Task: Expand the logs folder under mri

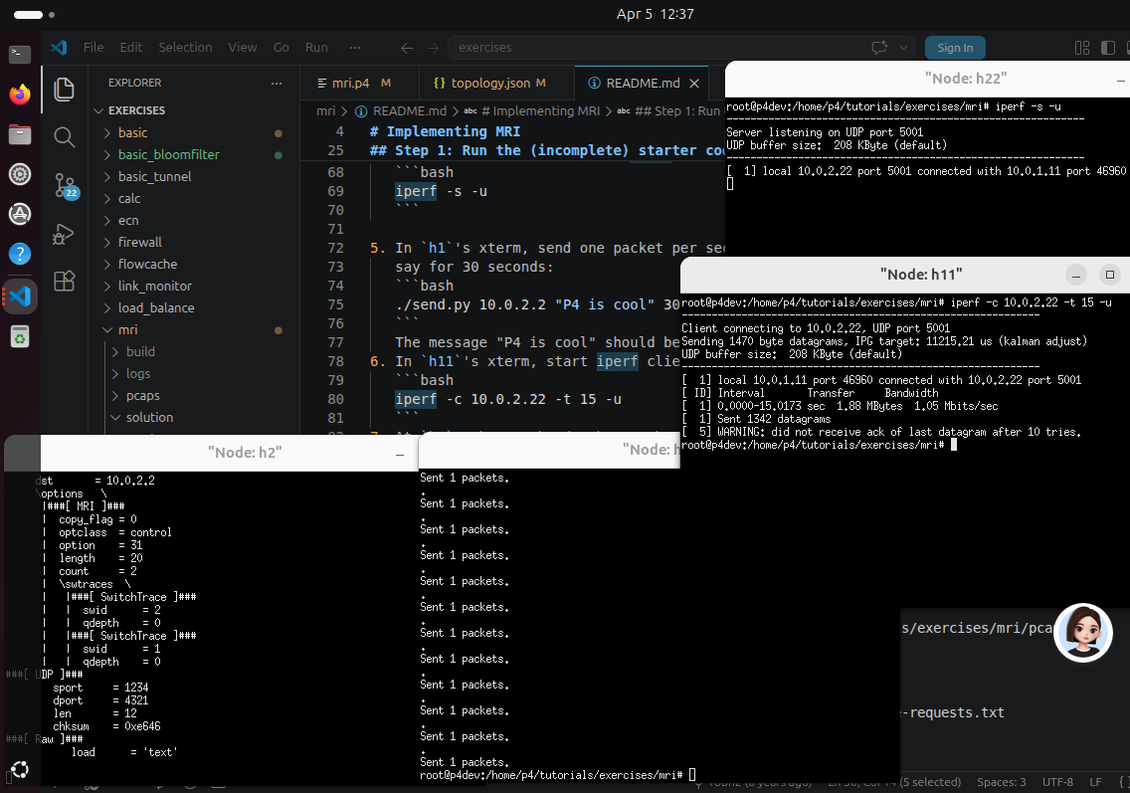Action: pyautogui.click(x=195, y=373)
